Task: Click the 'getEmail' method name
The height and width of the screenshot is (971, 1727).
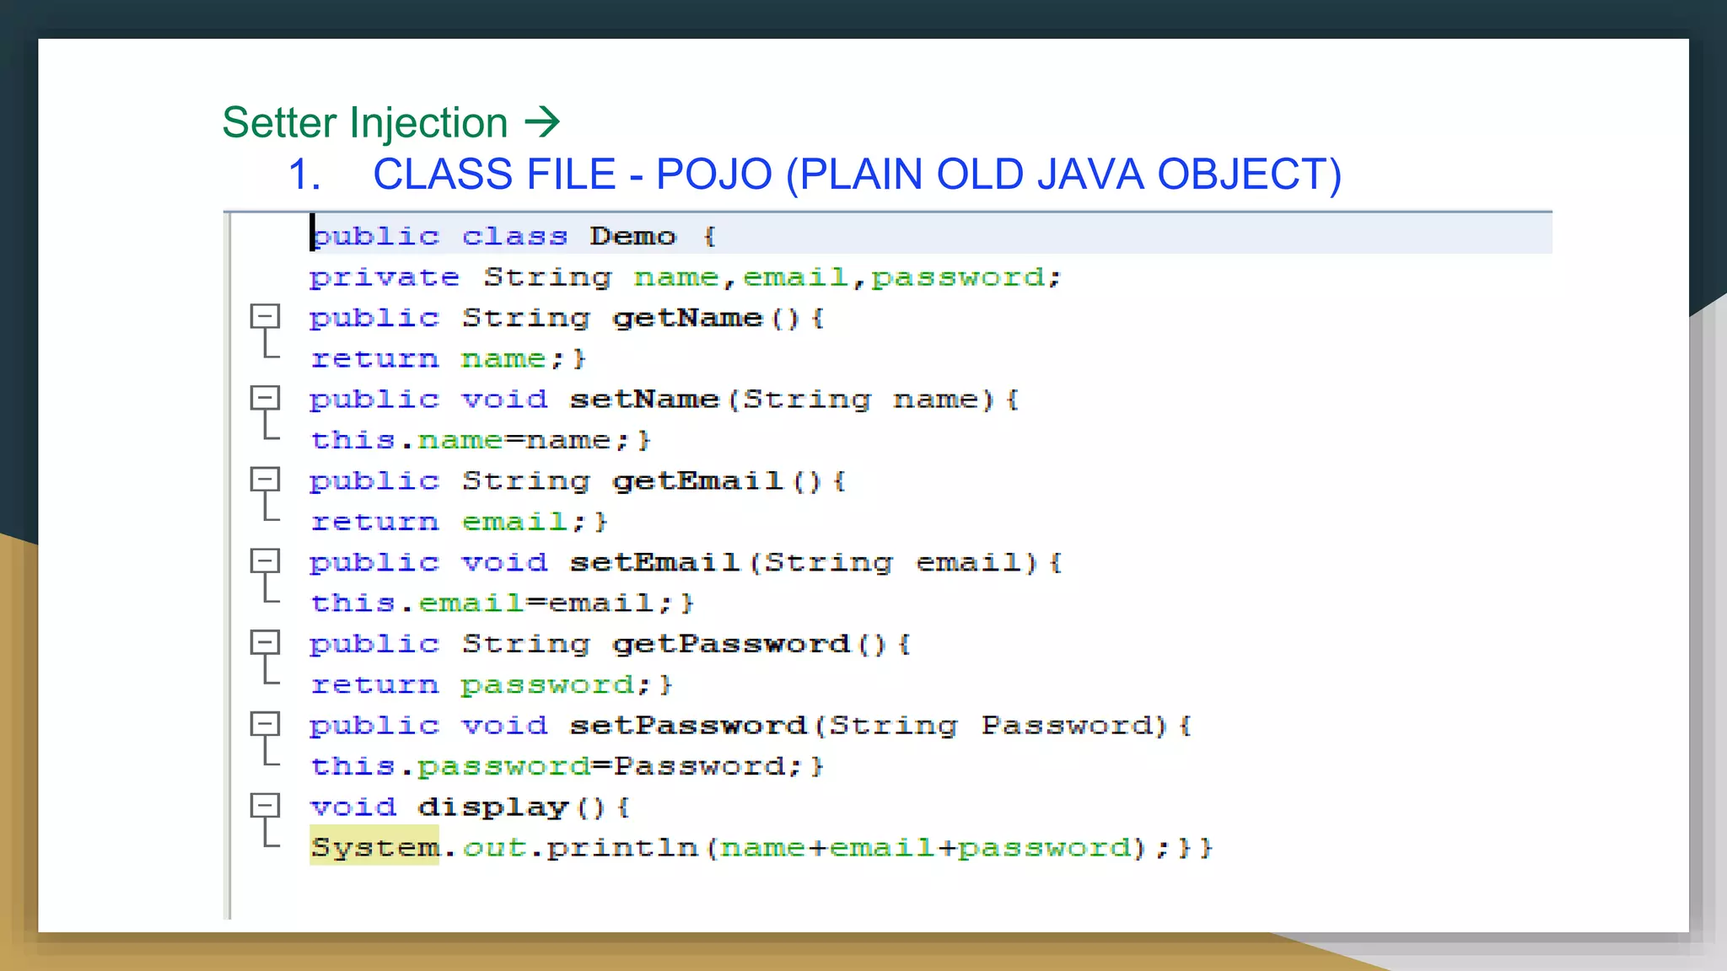Action: [698, 481]
